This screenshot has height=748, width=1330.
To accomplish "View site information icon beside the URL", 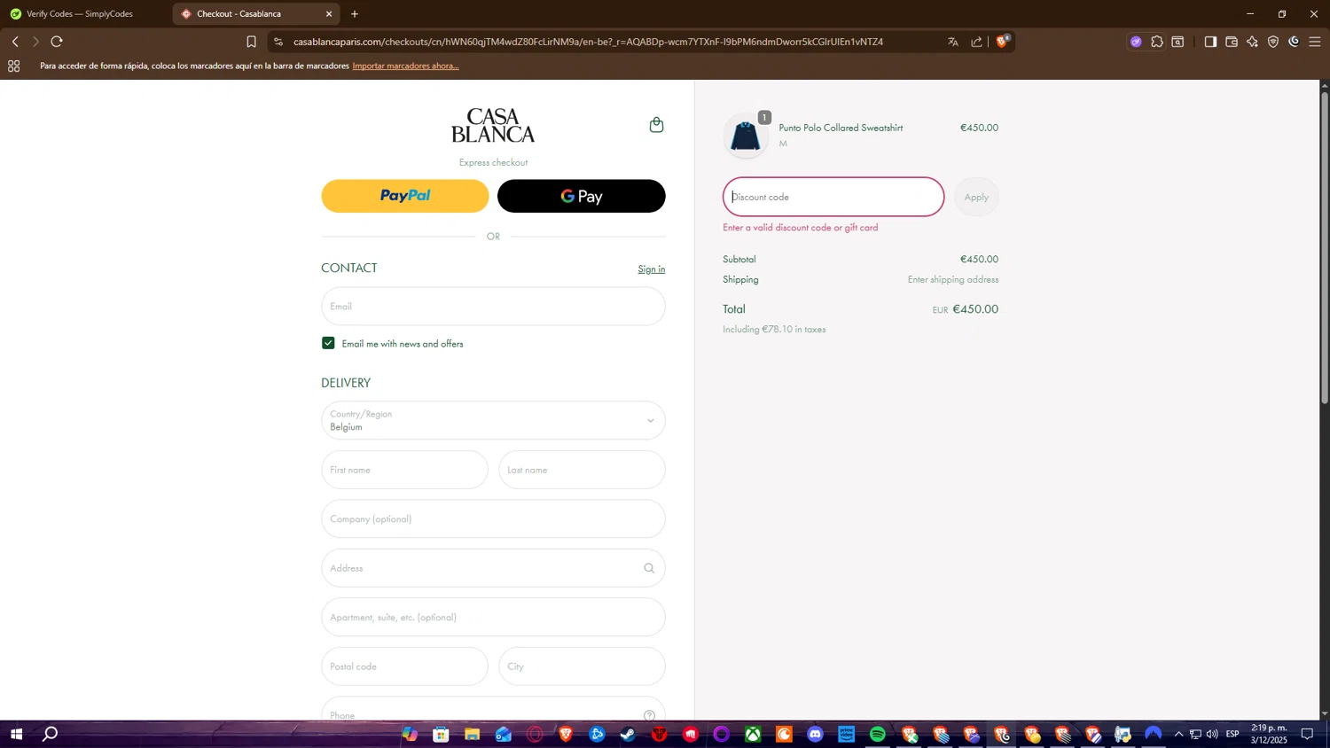I will [x=278, y=42].
